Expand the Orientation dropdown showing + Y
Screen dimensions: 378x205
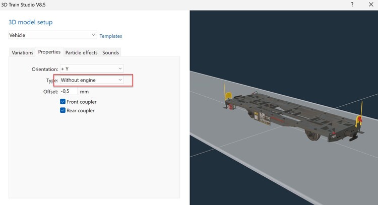[x=92, y=69]
